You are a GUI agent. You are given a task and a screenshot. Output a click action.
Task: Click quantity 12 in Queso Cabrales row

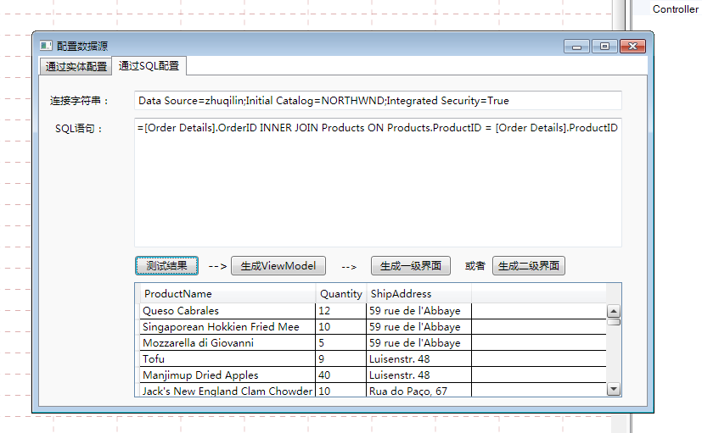(x=341, y=311)
